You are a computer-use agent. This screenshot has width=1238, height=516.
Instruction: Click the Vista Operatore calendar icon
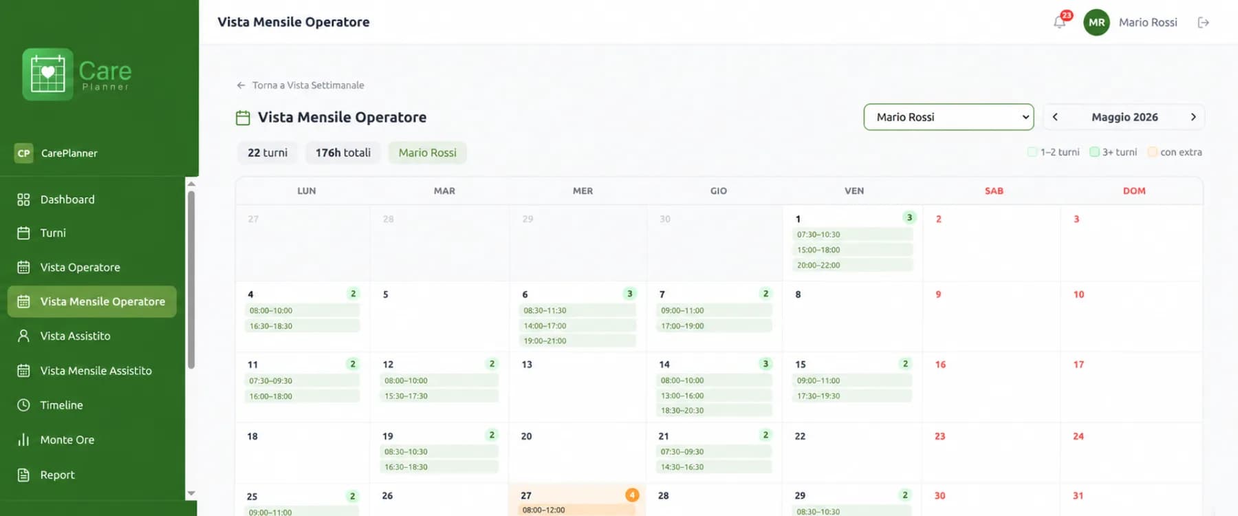[23, 267]
